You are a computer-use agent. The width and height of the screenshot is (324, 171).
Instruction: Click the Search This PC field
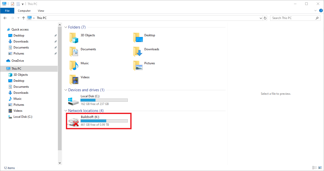[x=293, y=18]
